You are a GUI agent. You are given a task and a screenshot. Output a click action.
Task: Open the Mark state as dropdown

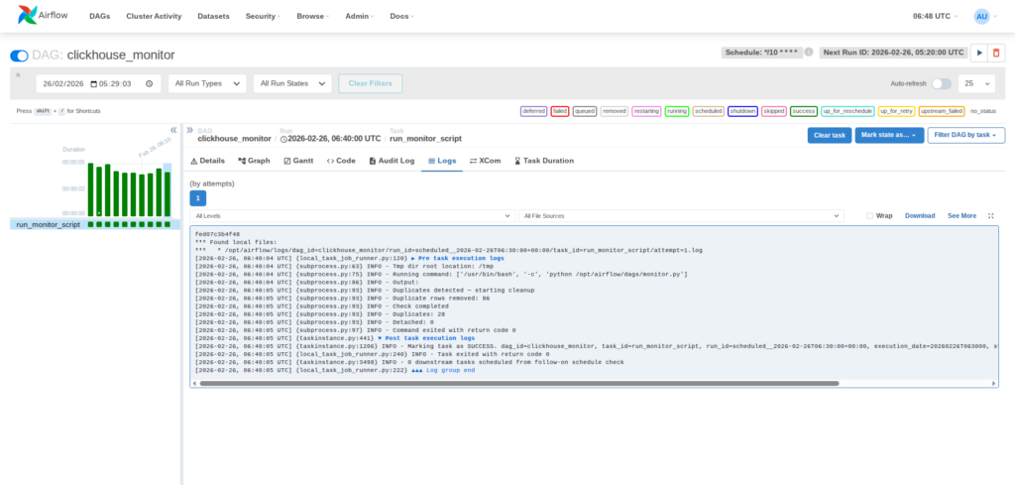[889, 135]
